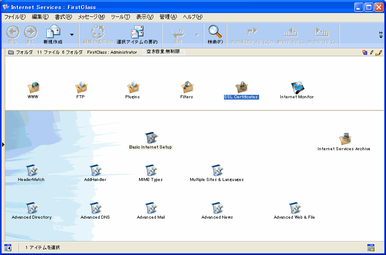386x255 pixels.
Task: Open the MIME Types document icon
Action: [151, 171]
